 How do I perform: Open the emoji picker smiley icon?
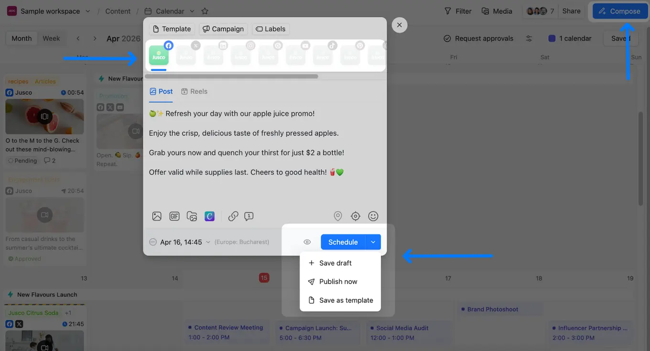click(x=373, y=216)
